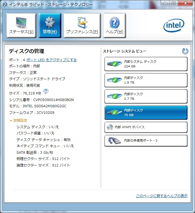195x213 pixels.
Task: Open the ステータス(S) status tab
Action: (21, 26)
